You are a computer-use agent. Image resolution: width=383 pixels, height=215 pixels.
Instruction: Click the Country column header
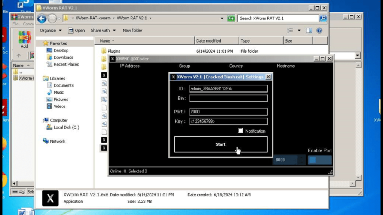[236, 66]
